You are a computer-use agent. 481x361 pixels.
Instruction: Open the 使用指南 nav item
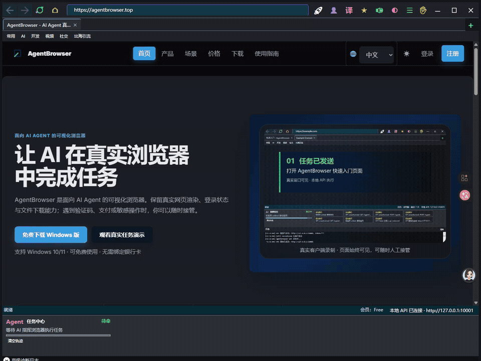pos(267,54)
